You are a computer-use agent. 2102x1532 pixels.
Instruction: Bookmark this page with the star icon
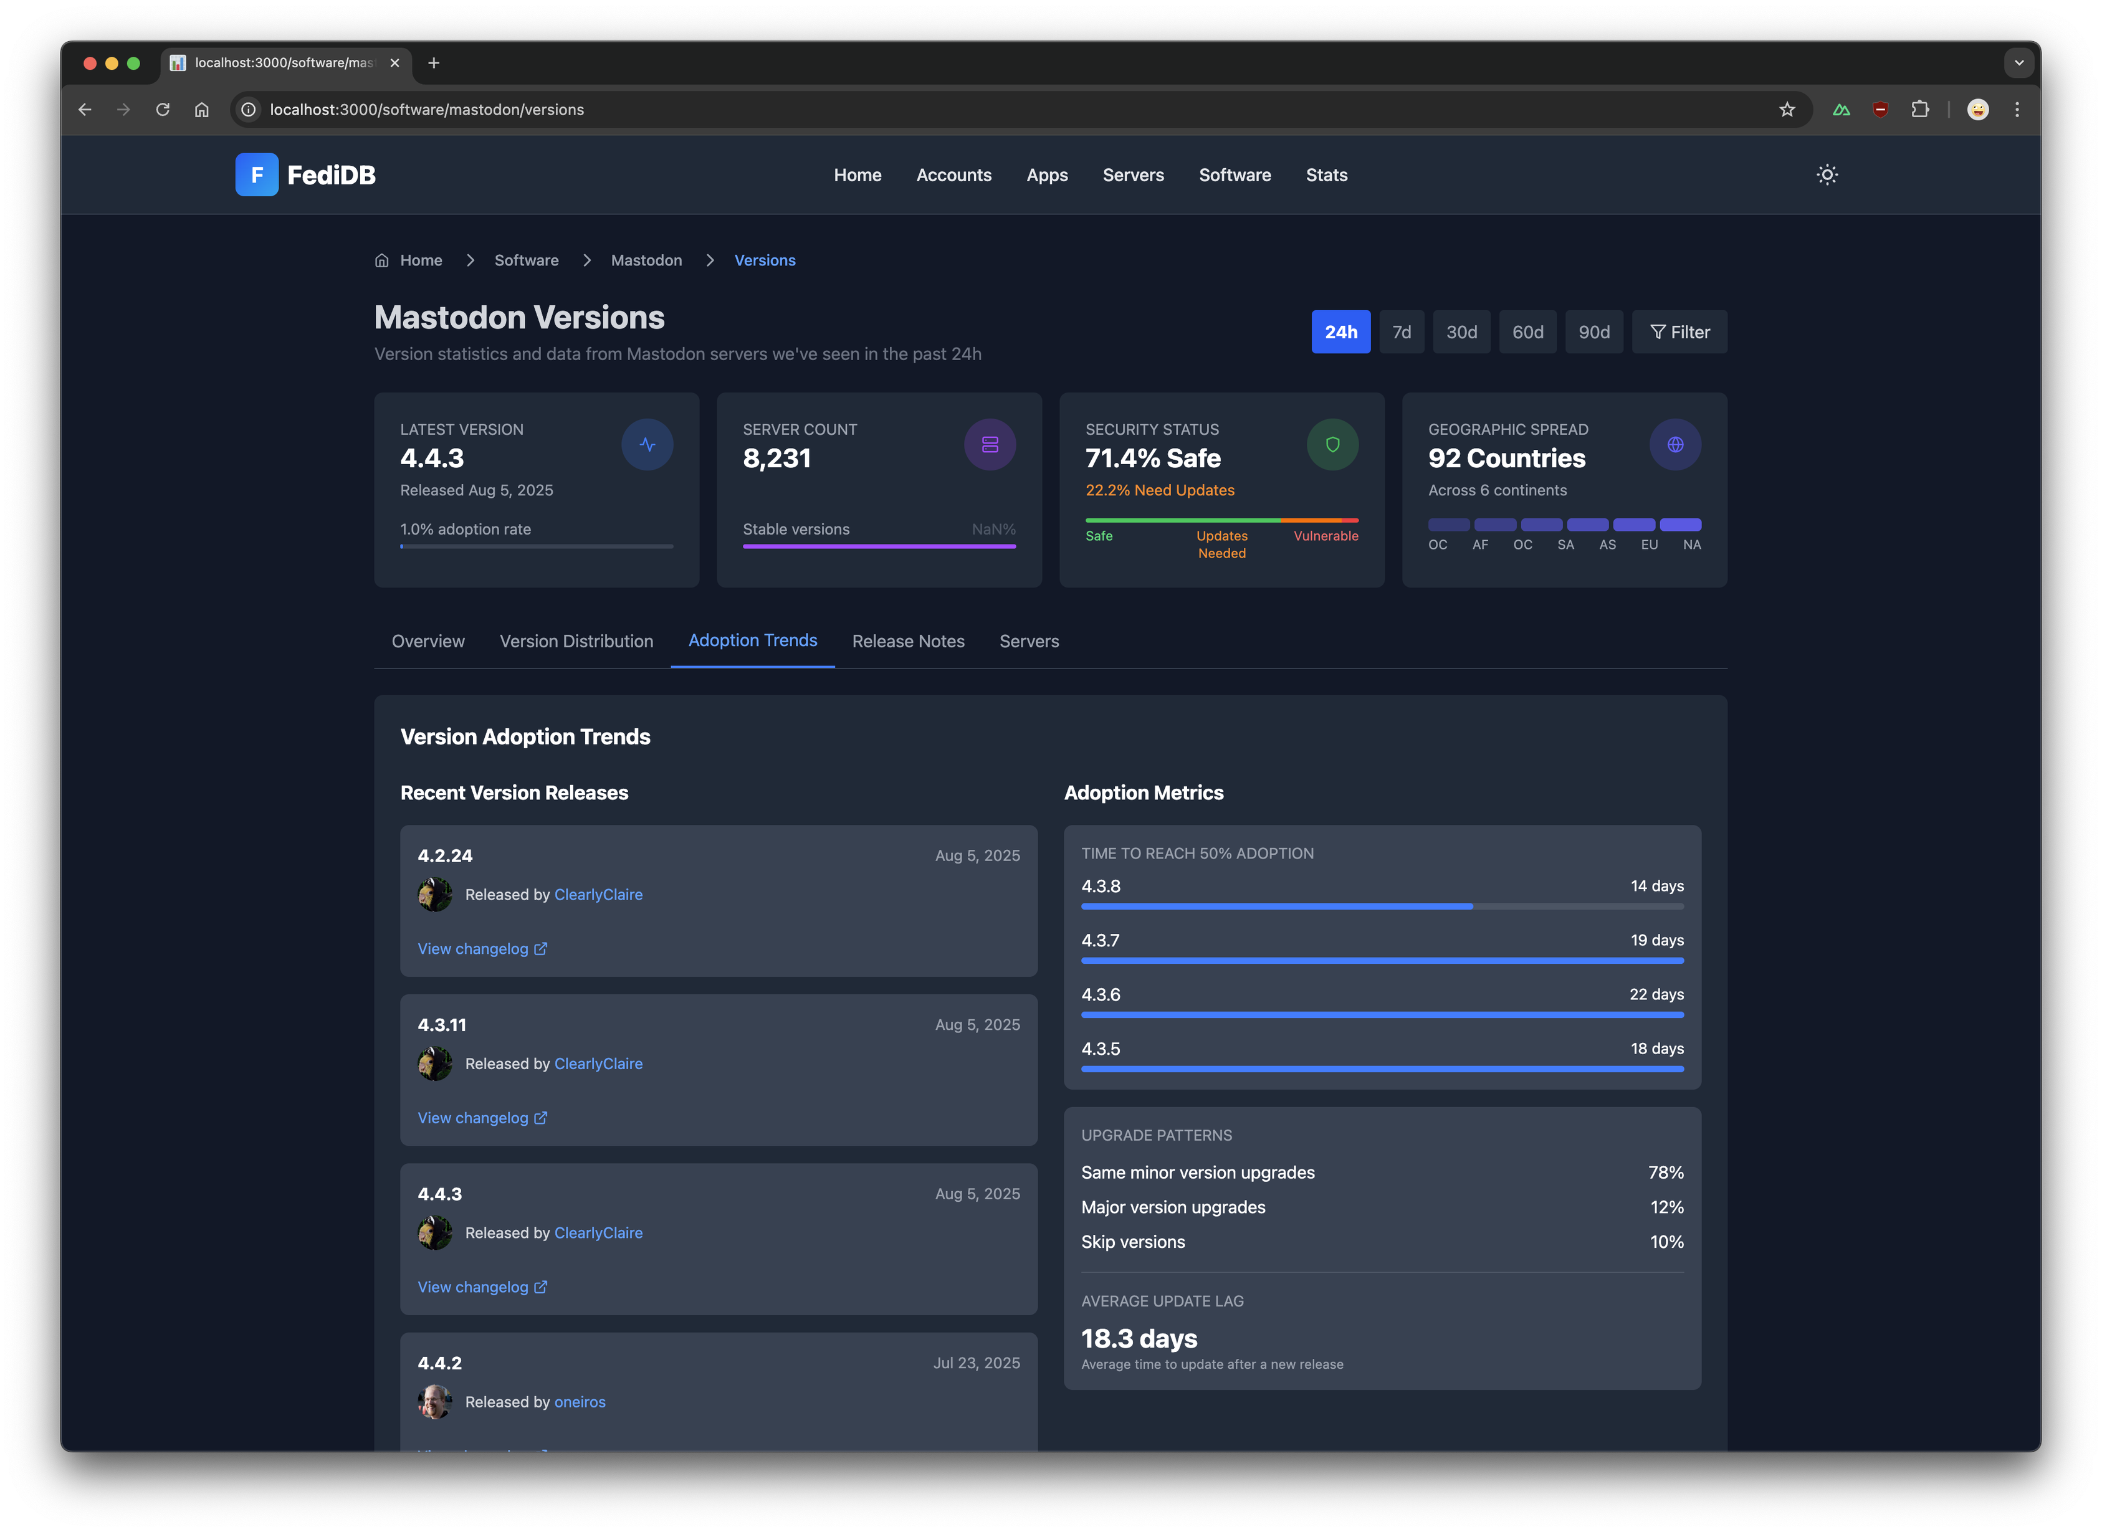click(x=1787, y=110)
